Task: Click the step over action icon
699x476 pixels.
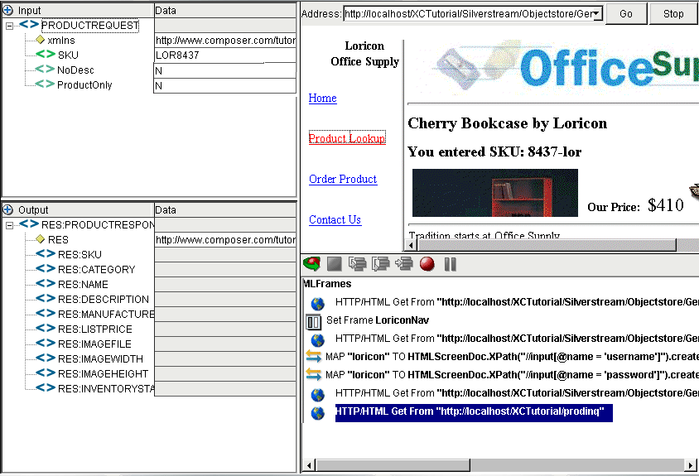Action: [381, 264]
